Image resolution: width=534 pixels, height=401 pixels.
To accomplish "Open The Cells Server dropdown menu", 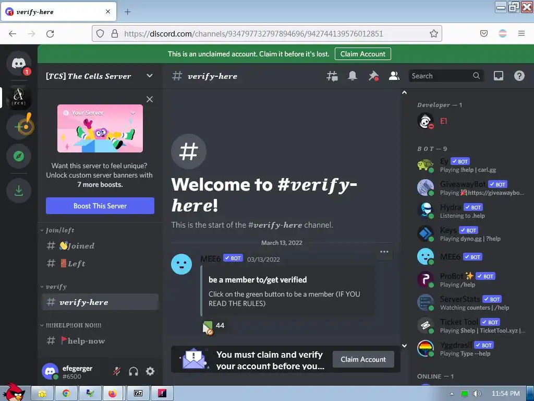I will coord(150,76).
